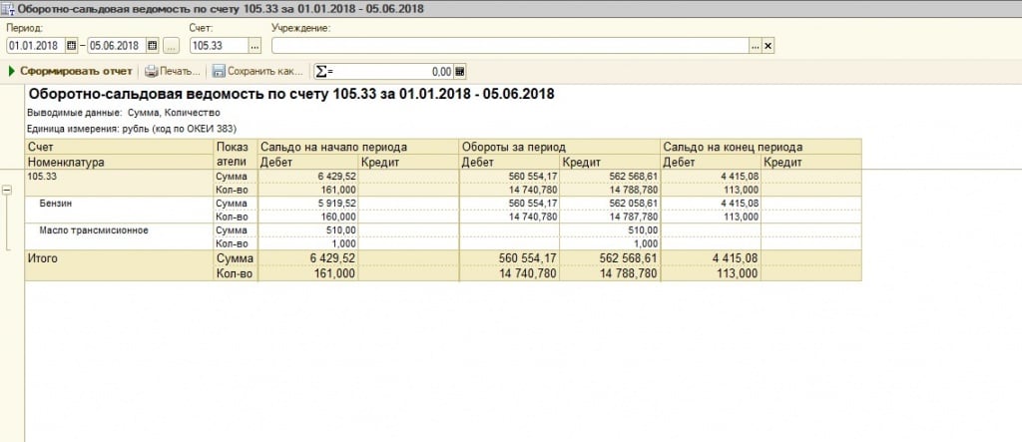Screen dimensions: 1022x442
Task: Select the Масло трансмисионное row
Action: 94,229
